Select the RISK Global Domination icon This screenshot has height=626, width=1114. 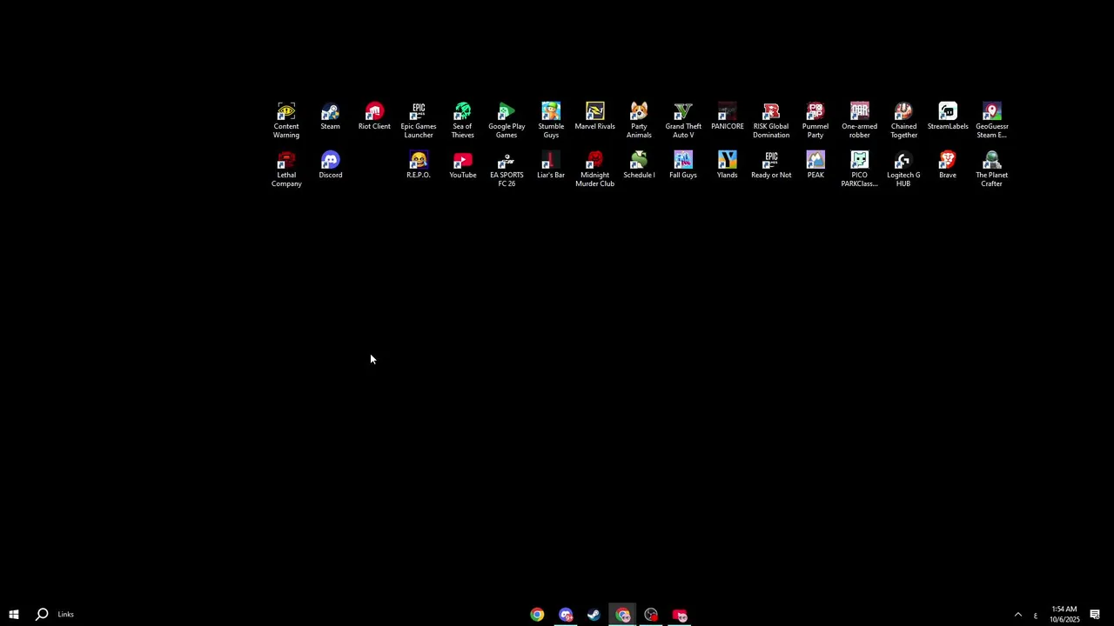point(771,120)
